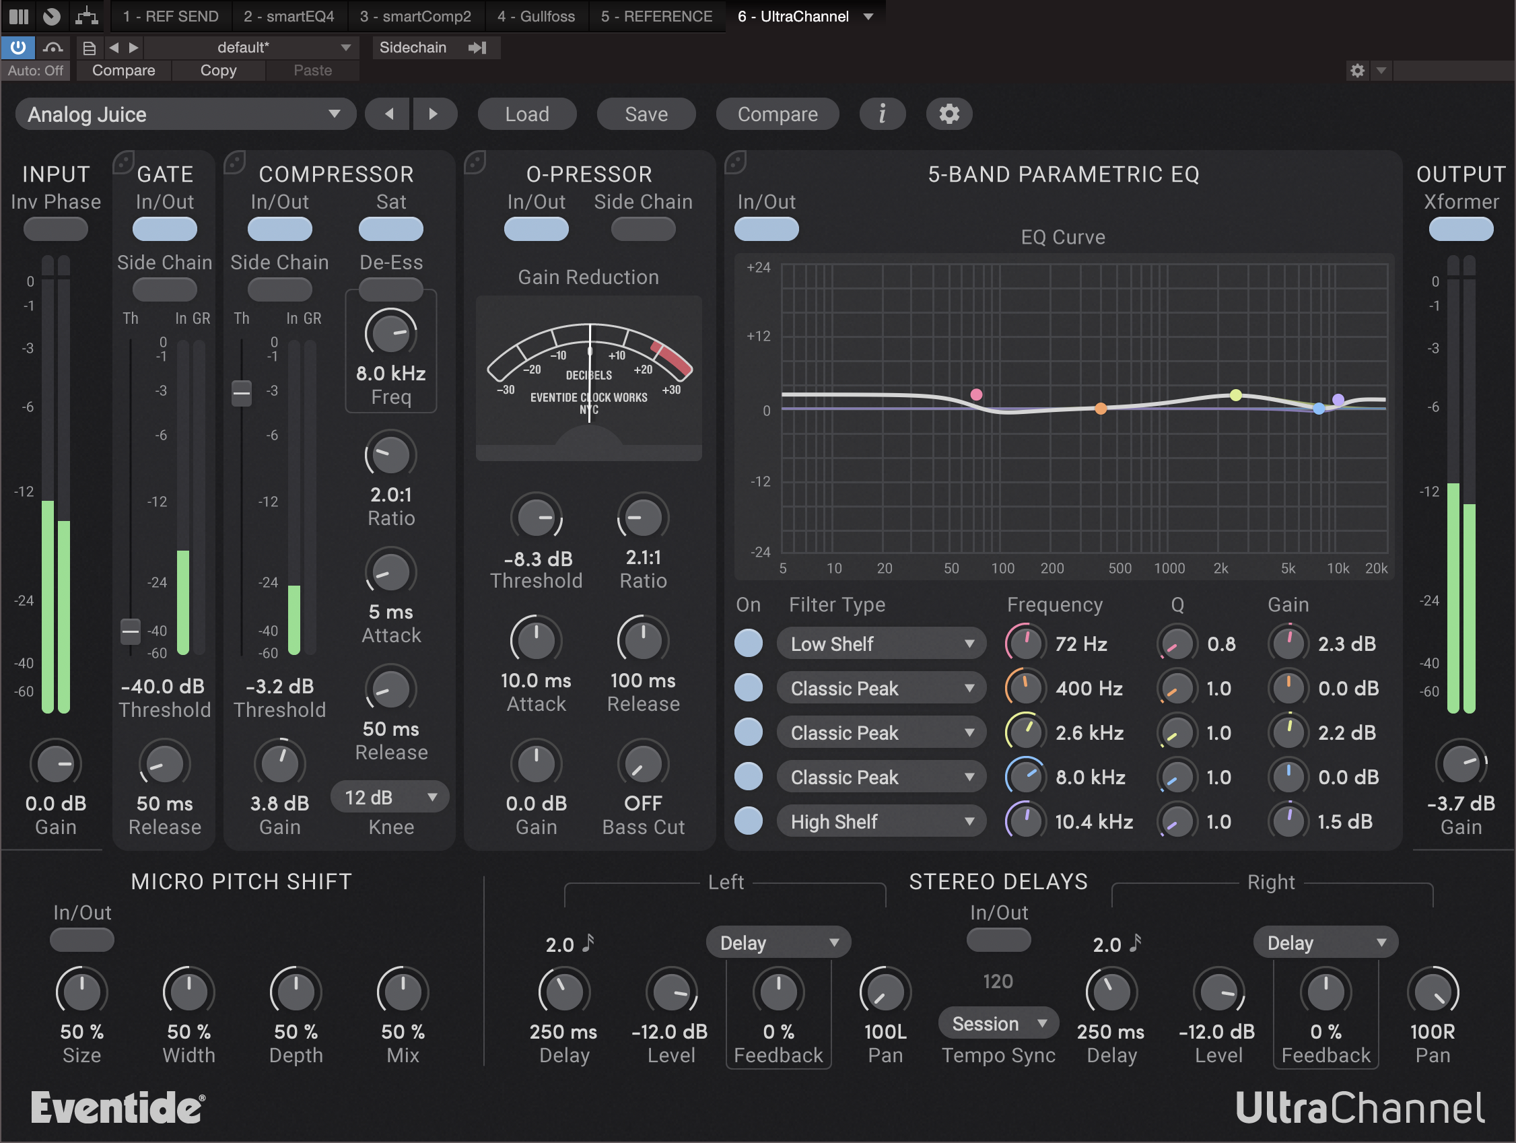
Task: Click the Sidechain input arrow icon
Action: (478, 47)
